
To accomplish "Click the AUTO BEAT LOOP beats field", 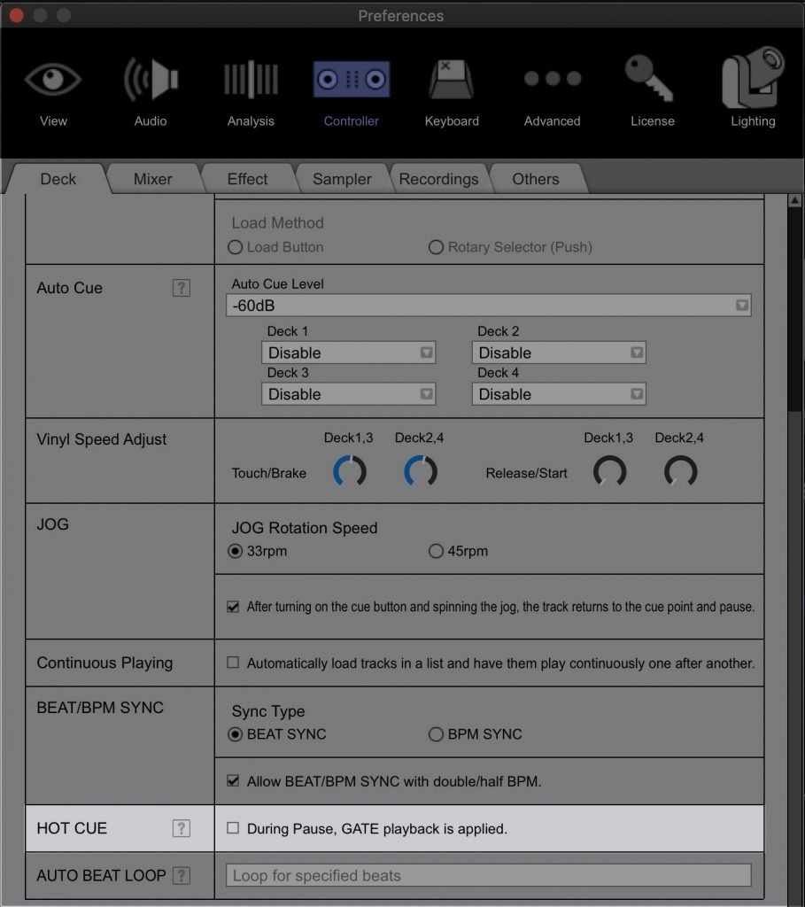I will tap(488, 875).
